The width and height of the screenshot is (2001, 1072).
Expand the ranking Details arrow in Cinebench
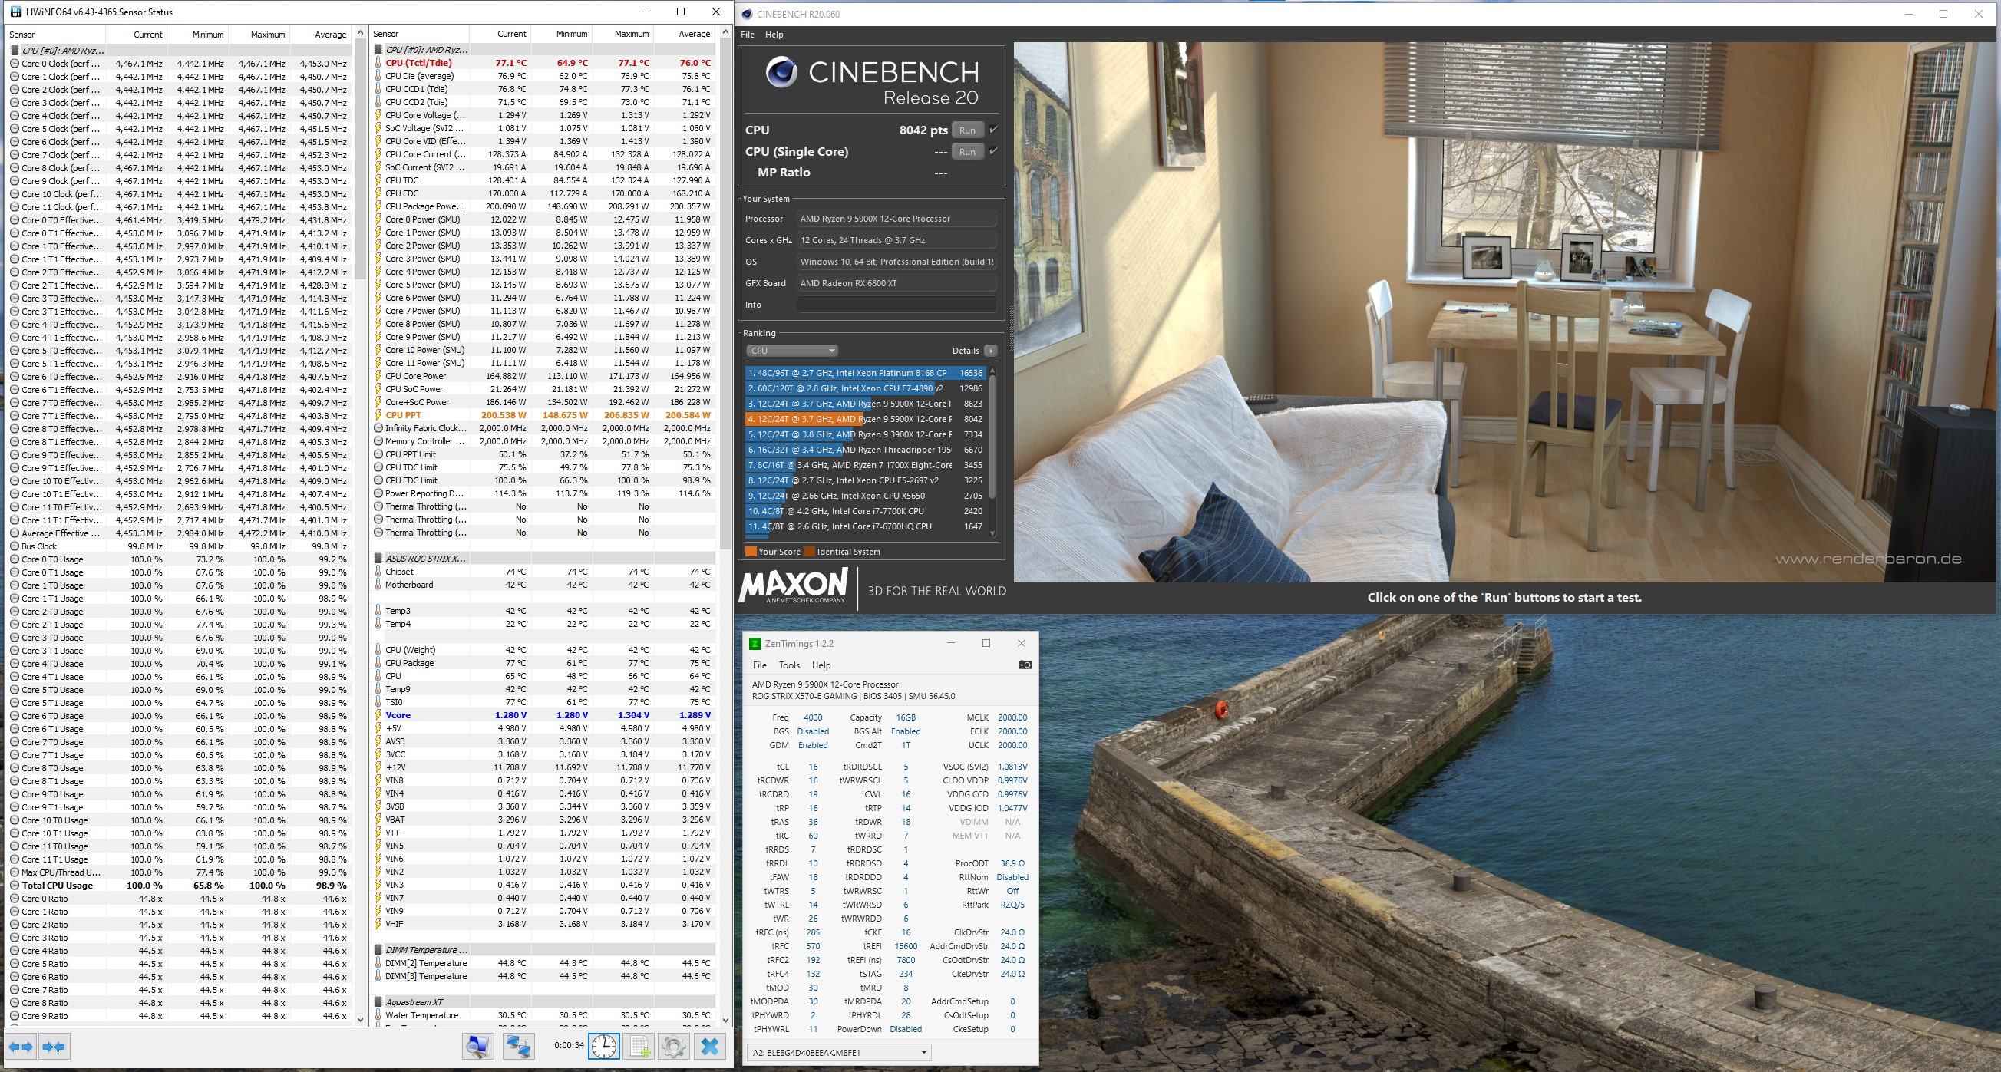pos(989,351)
